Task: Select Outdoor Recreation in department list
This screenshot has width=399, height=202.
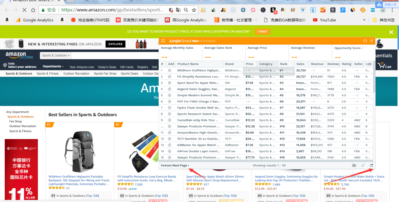Action: pyautogui.click(x=23, y=126)
